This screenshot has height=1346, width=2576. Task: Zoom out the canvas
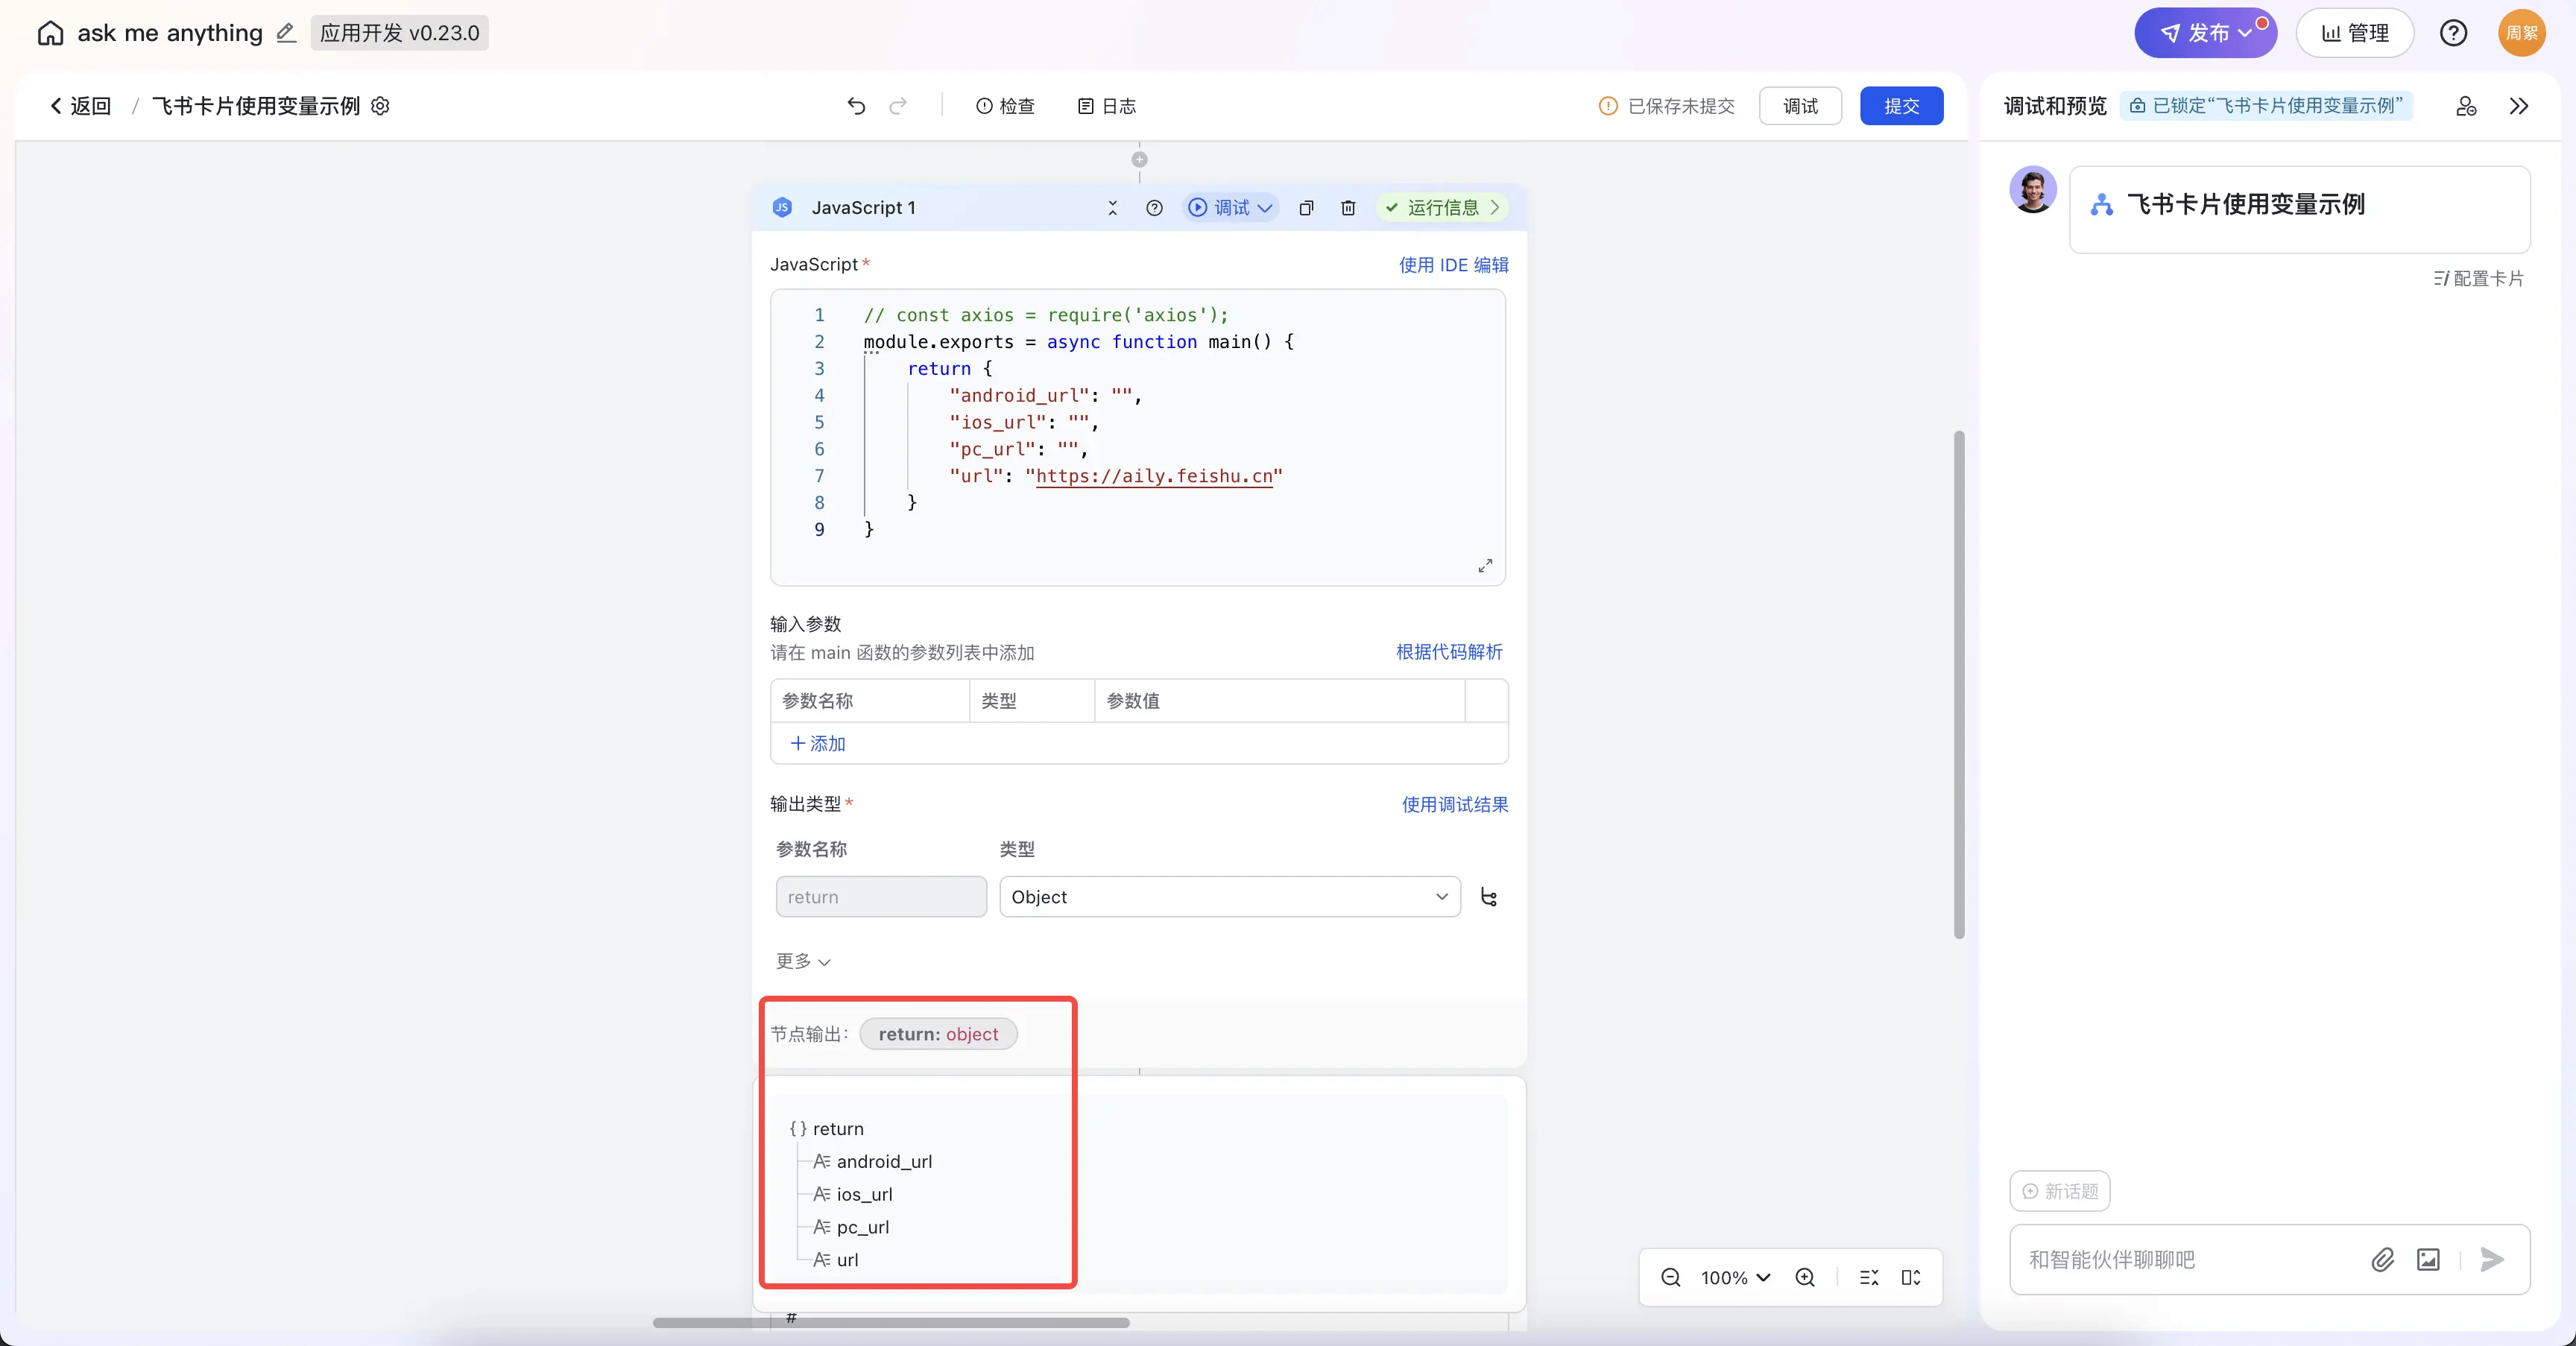coord(1670,1278)
